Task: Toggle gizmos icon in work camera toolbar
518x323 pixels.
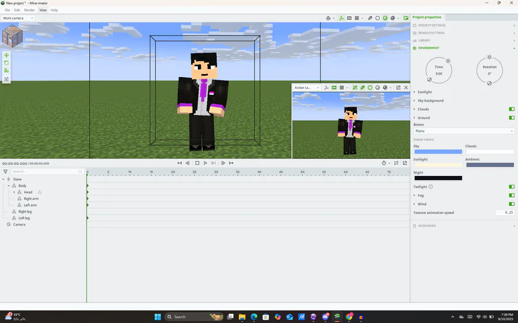Action: (x=341, y=18)
